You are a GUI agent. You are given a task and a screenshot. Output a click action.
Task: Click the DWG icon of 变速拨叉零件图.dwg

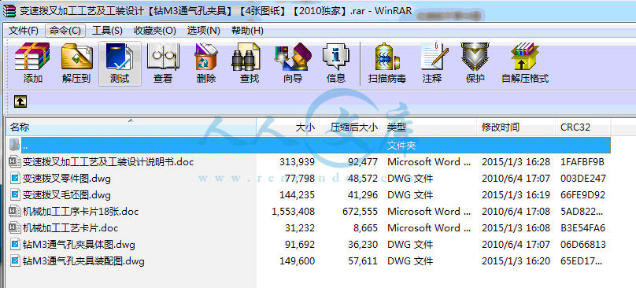[x=15, y=178]
